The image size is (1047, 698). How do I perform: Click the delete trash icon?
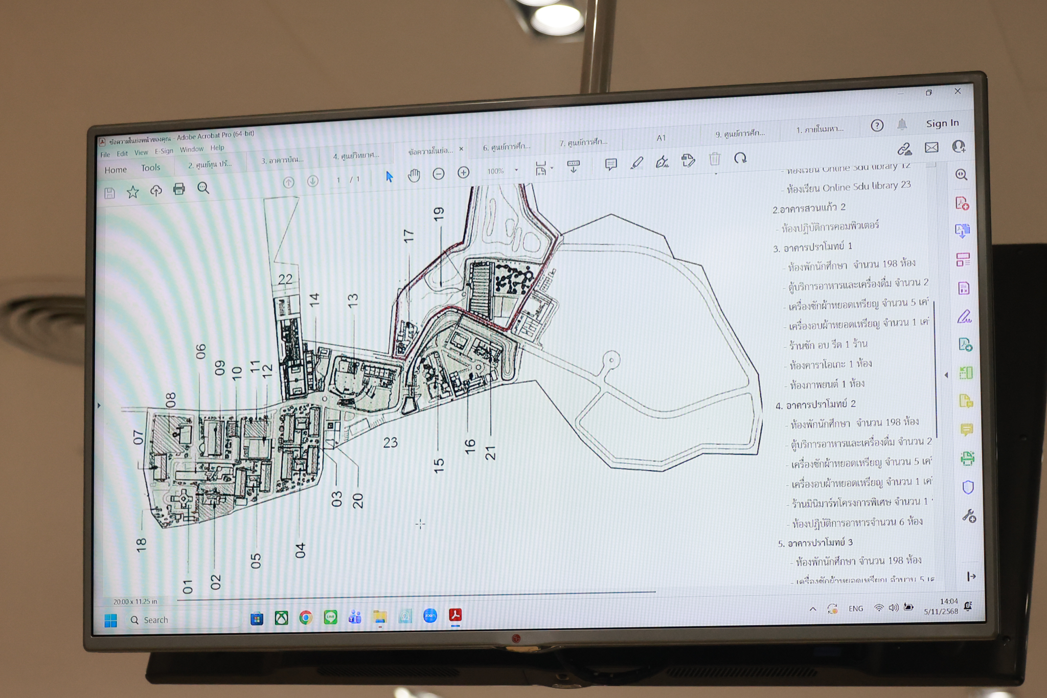click(x=715, y=160)
